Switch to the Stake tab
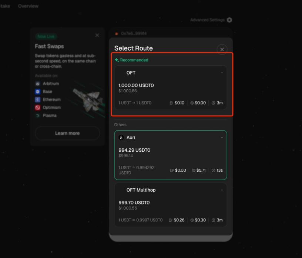This screenshot has height=258, width=302. (4, 6)
